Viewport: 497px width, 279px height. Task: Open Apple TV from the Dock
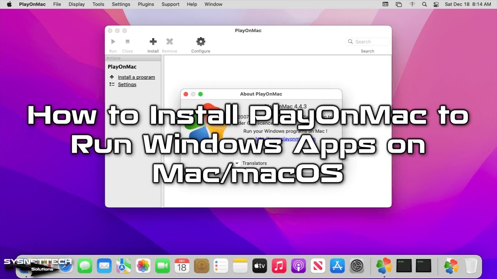pos(259,266)
